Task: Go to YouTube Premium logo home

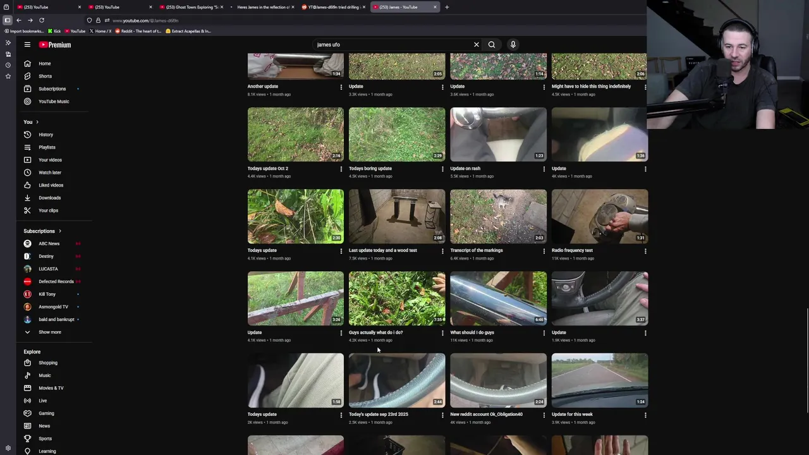Action: pyautogui.click(x=55, y=45)
